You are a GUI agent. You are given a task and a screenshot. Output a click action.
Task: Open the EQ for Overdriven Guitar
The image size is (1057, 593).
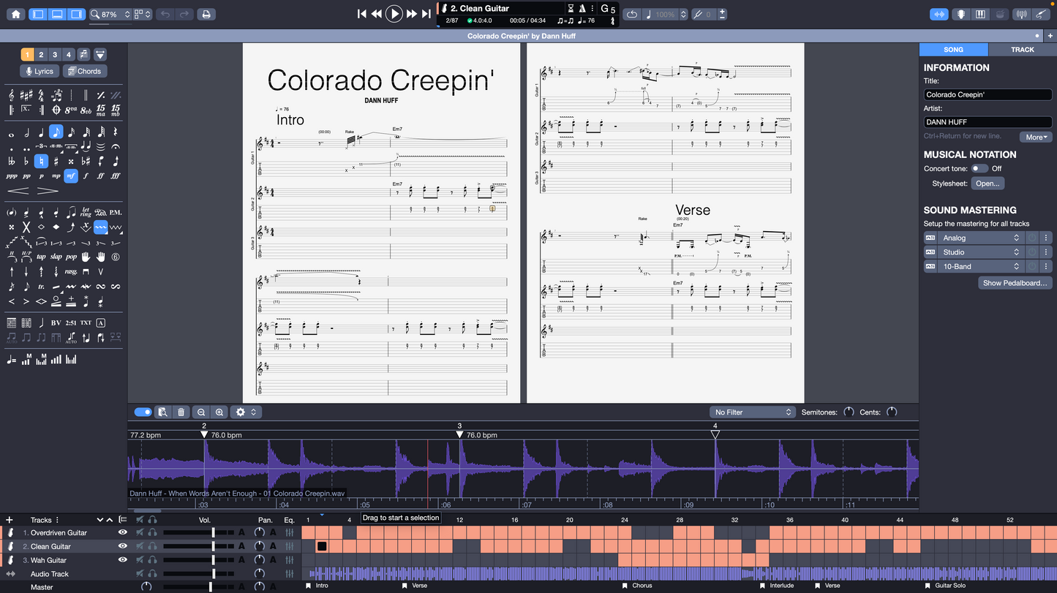[x=291, y=532]
